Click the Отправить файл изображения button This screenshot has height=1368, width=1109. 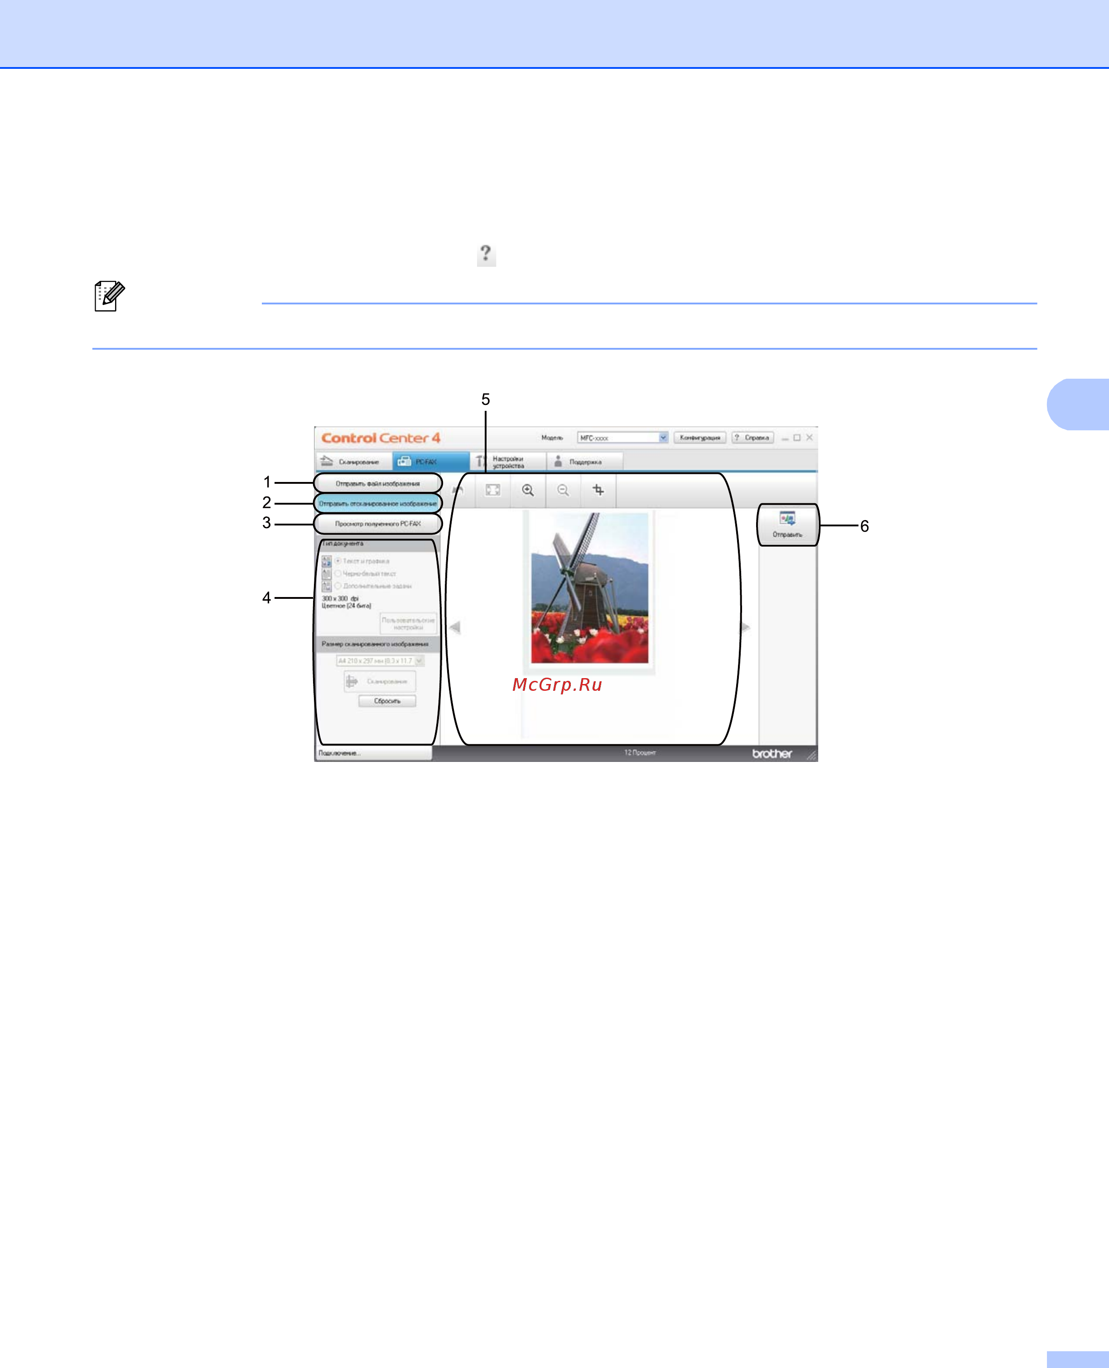click(x=377, y=483)
